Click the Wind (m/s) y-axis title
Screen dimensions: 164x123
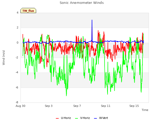pos(4,58)
